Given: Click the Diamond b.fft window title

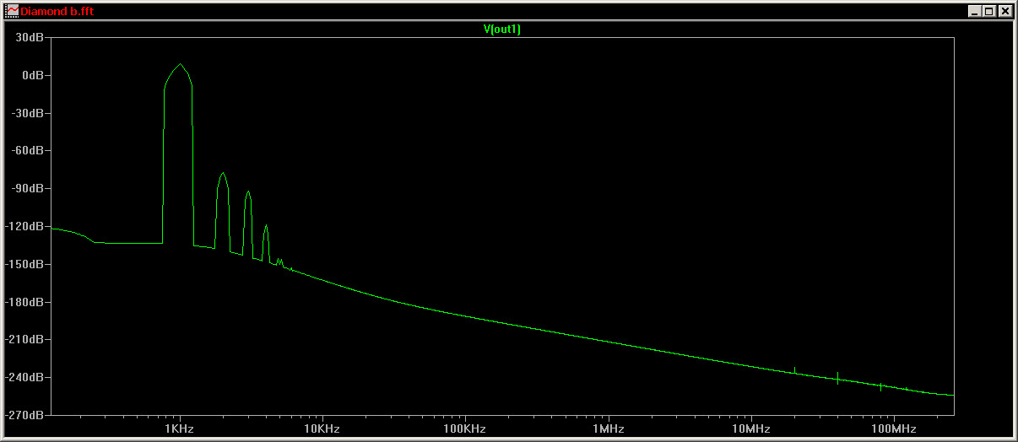Looking at the screenshot, I should pyautogui.click(x=57, y=11).
